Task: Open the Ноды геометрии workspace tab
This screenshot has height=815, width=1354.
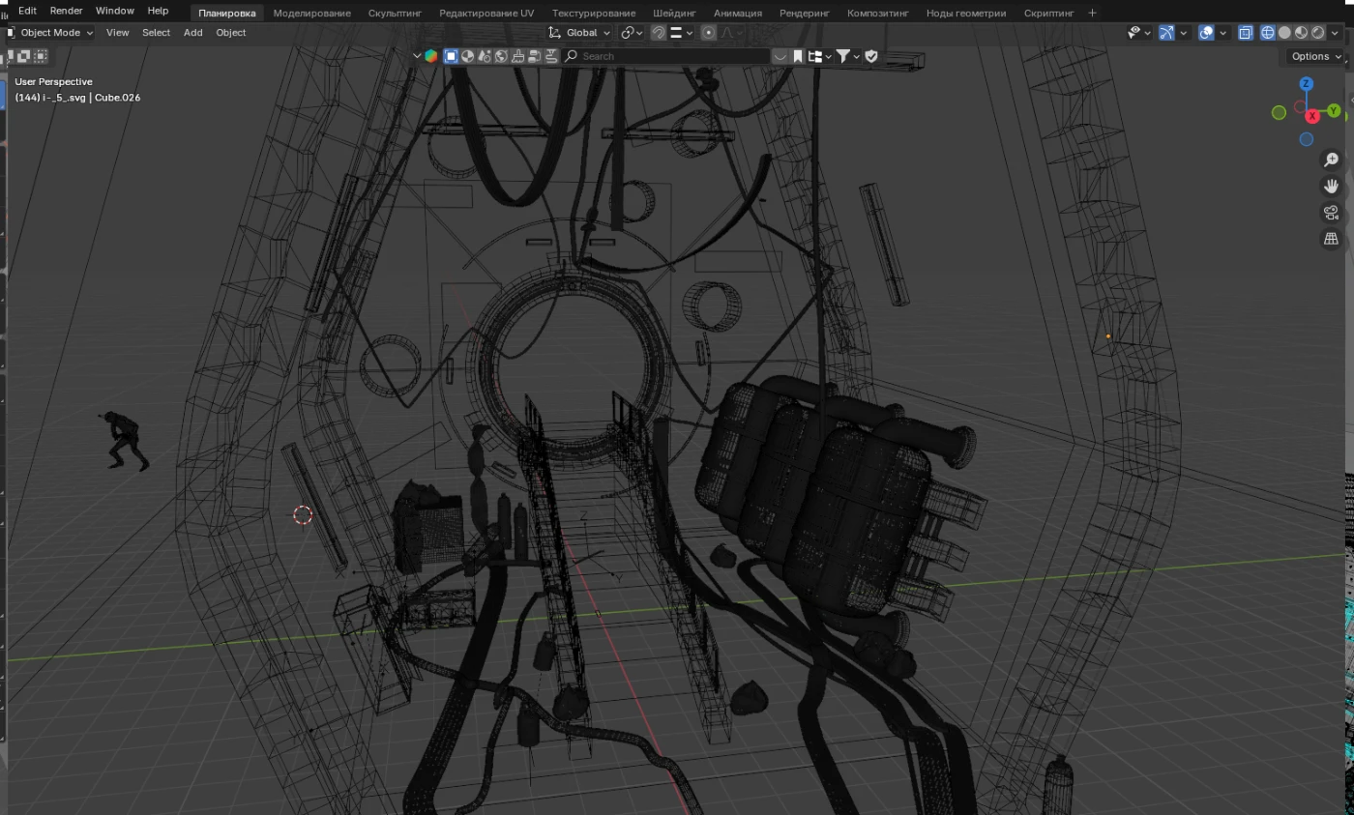Action: [x=966, y=13]
